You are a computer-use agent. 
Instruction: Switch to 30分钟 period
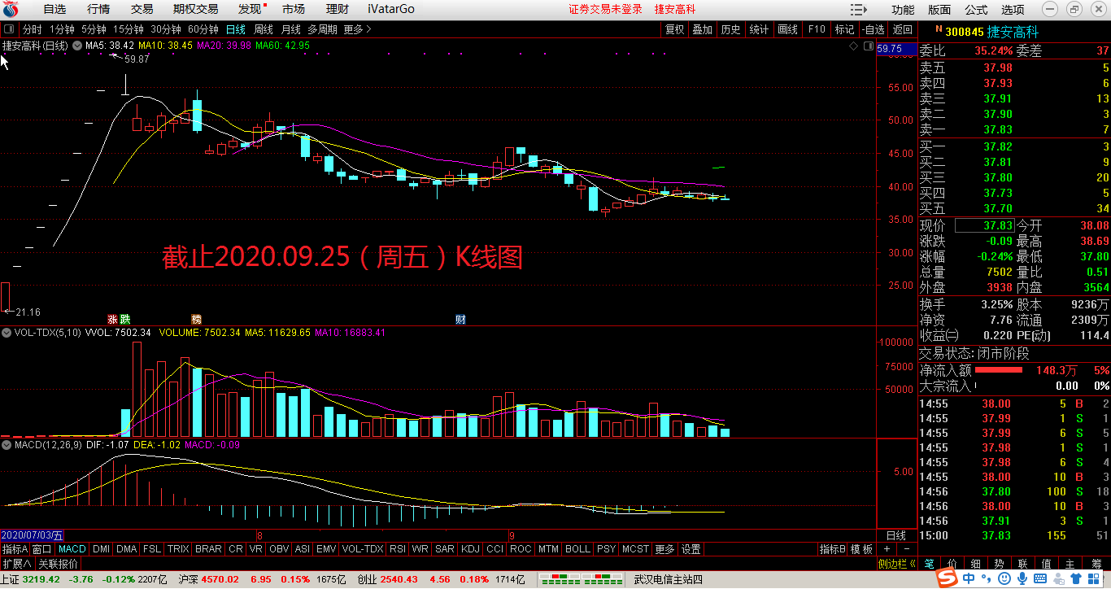166,29
